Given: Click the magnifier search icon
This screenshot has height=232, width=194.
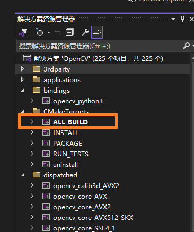Looking at the screenshot, I should tap(186, 46).
